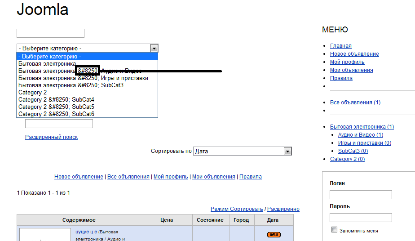Open Все объявления (1) sidebar link
This screenshot has width=415, height=241.
click(x=355, y=102)
